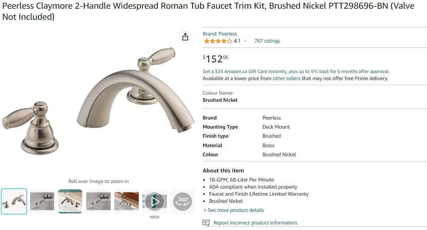Expand See more product details

(x=236, y=210)
